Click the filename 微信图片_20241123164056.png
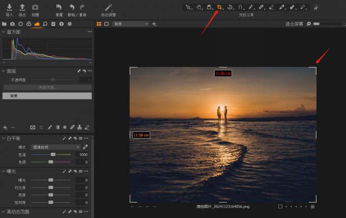The height and width of the screenshot is (218, 346). 223,206
